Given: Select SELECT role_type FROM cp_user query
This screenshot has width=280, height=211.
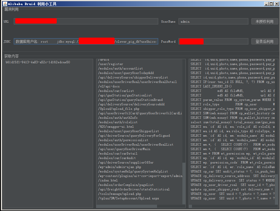Looking at the screenshot, I should coord(233,104).
